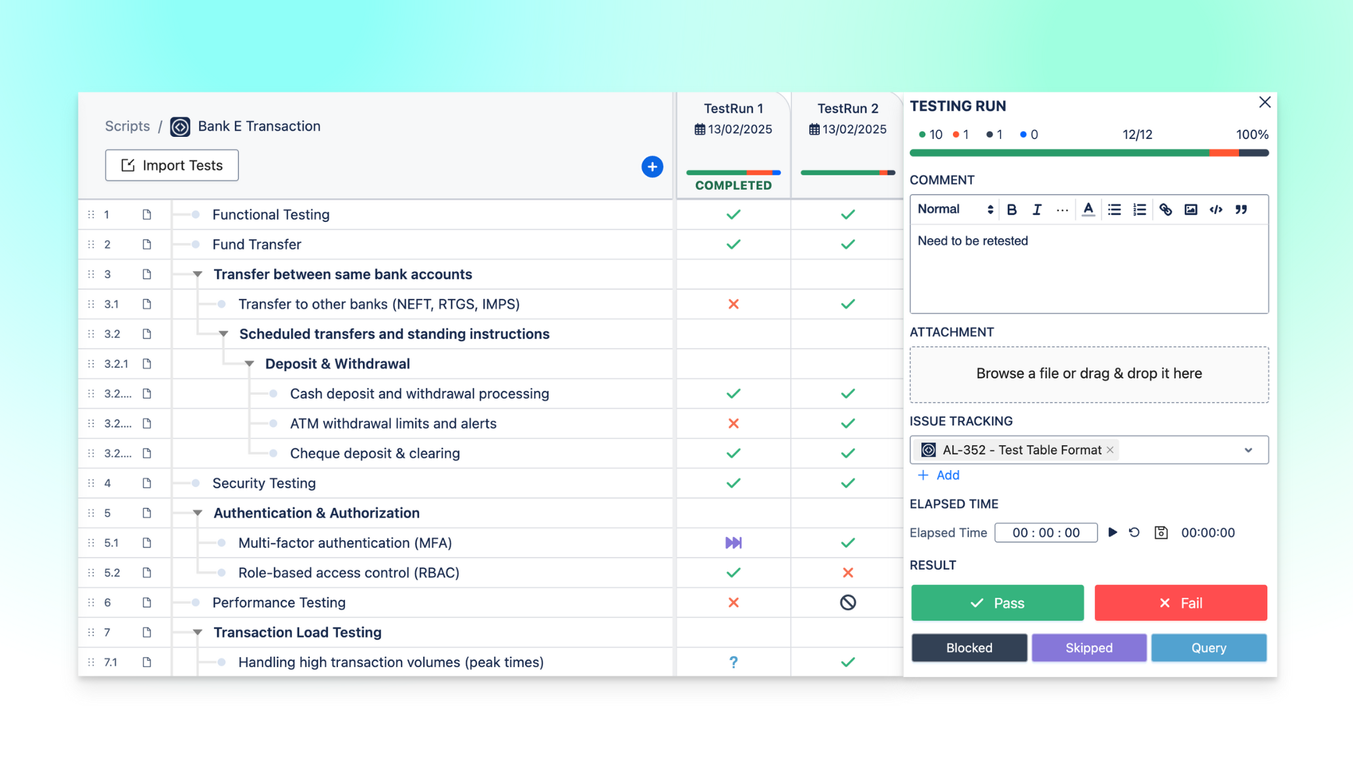The width and height of the screenshot is (1353, 768).
Task: Insert a numbered list in the comment
Action: 1140,210
